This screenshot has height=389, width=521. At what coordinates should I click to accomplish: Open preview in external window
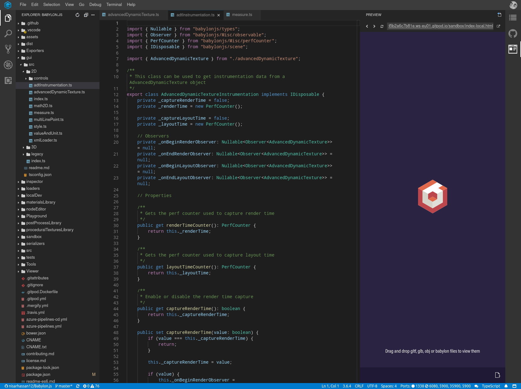tap(498, 26)
